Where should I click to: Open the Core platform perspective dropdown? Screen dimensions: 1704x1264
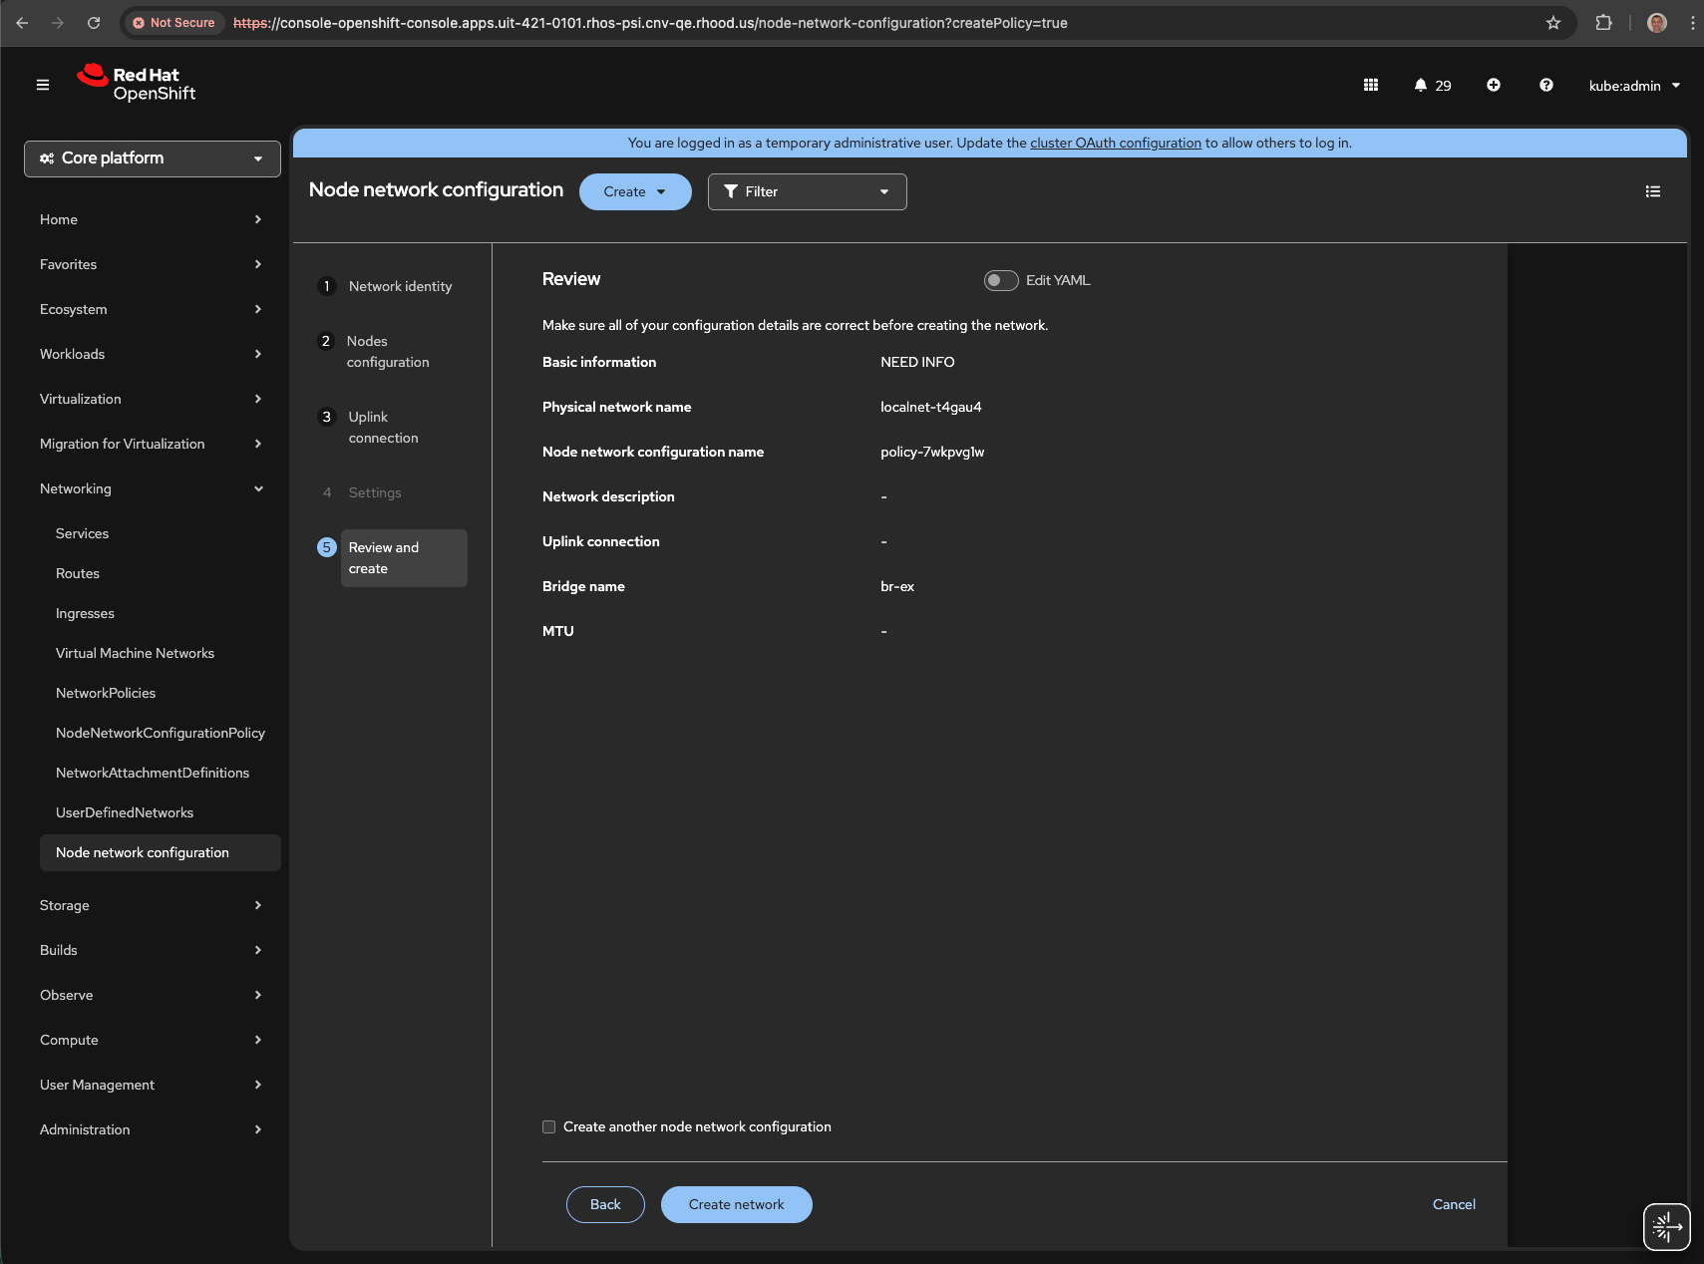(x=153, y=158)
